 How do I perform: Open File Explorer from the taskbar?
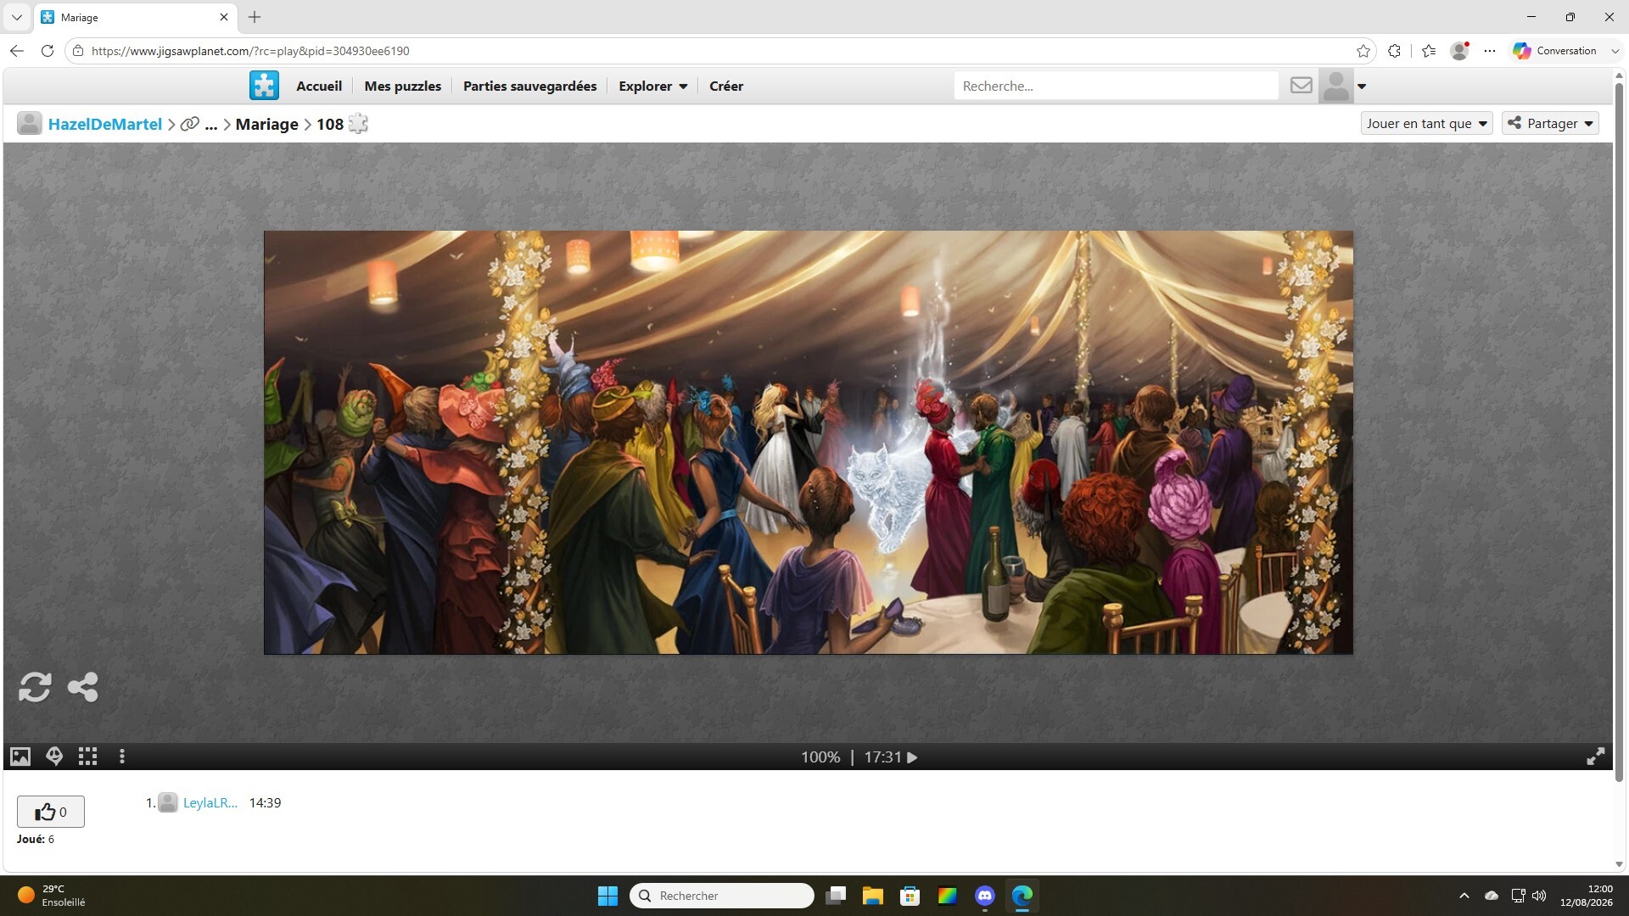[x=873, y=896]
